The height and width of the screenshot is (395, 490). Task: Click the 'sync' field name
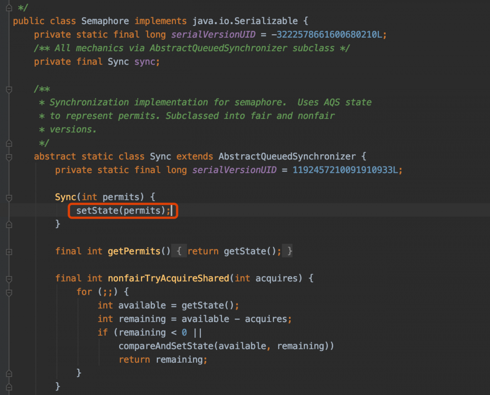145,62
